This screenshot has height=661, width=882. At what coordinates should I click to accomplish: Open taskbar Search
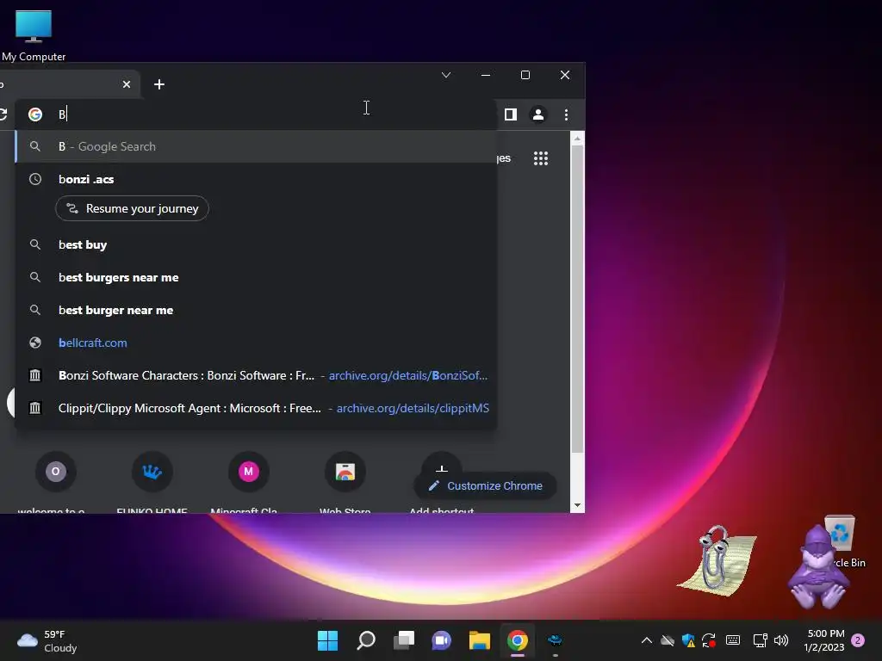pos(366,640)
